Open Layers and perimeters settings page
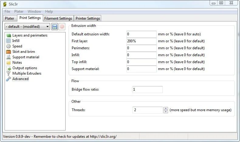240x142 pixels. click(30, 35)
